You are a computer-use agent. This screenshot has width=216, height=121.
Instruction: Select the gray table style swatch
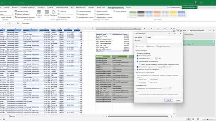[x=165, y=14]
